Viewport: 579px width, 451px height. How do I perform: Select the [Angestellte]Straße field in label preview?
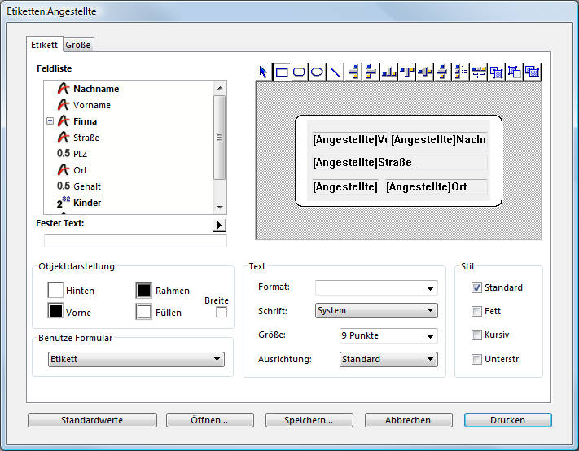coord(400,162)
